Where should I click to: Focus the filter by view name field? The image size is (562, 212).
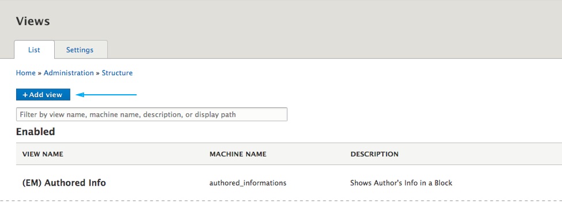[152, 114]
